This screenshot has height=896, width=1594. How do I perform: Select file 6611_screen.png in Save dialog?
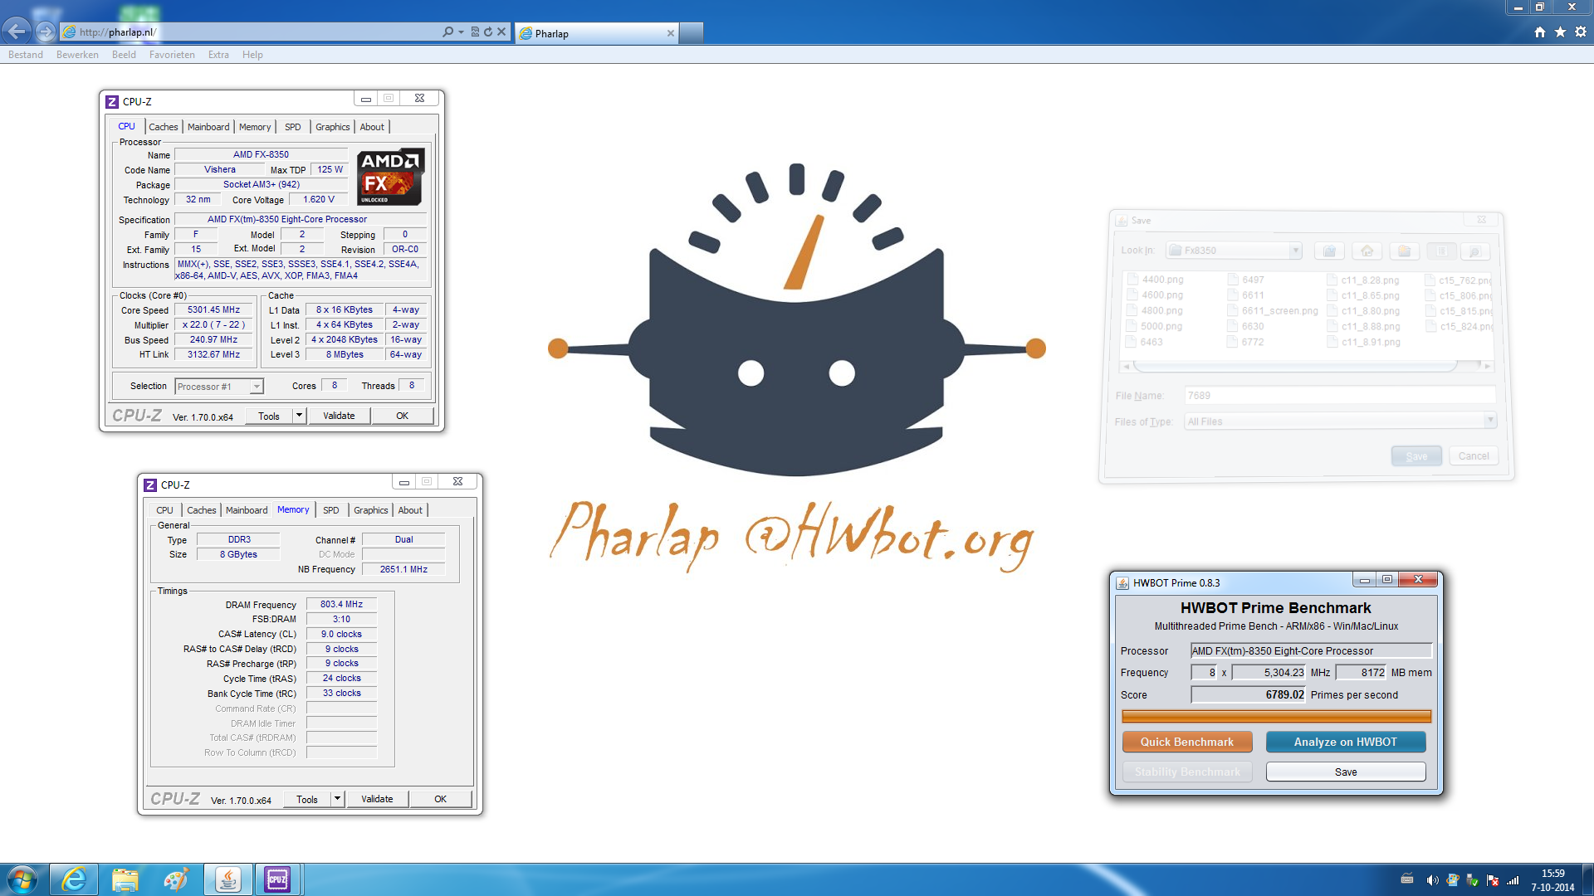[x=1273, y=311]
